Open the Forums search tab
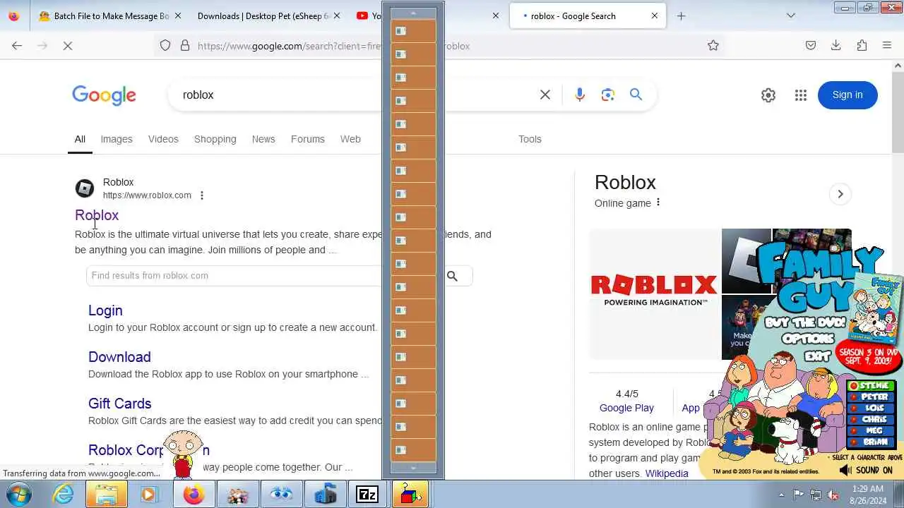Viewport: 904px width, 508px height. point(308,139)
